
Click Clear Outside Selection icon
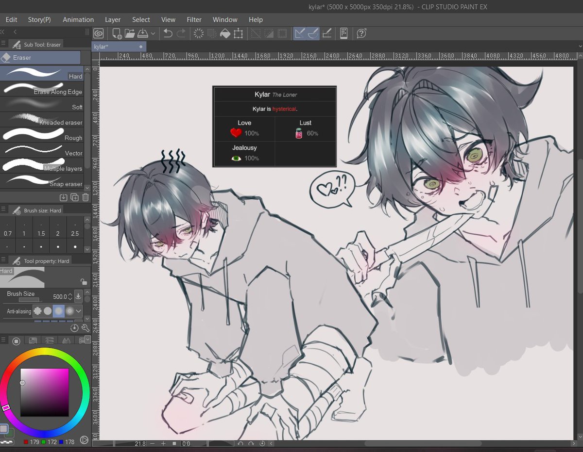tap(212, 33)
